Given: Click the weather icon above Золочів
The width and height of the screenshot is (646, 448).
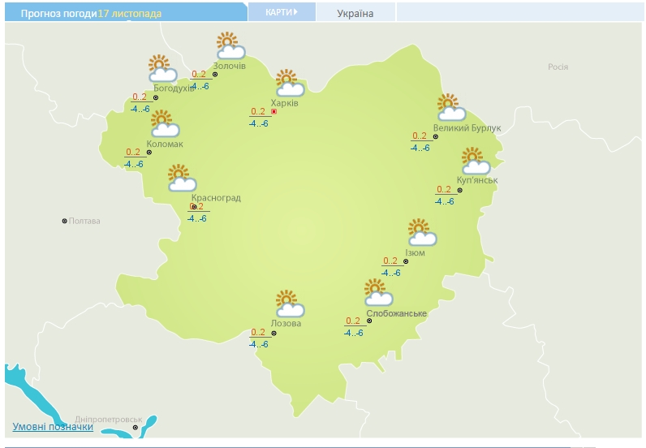Looking at the screenshot, I should click(x=230, y=46).
